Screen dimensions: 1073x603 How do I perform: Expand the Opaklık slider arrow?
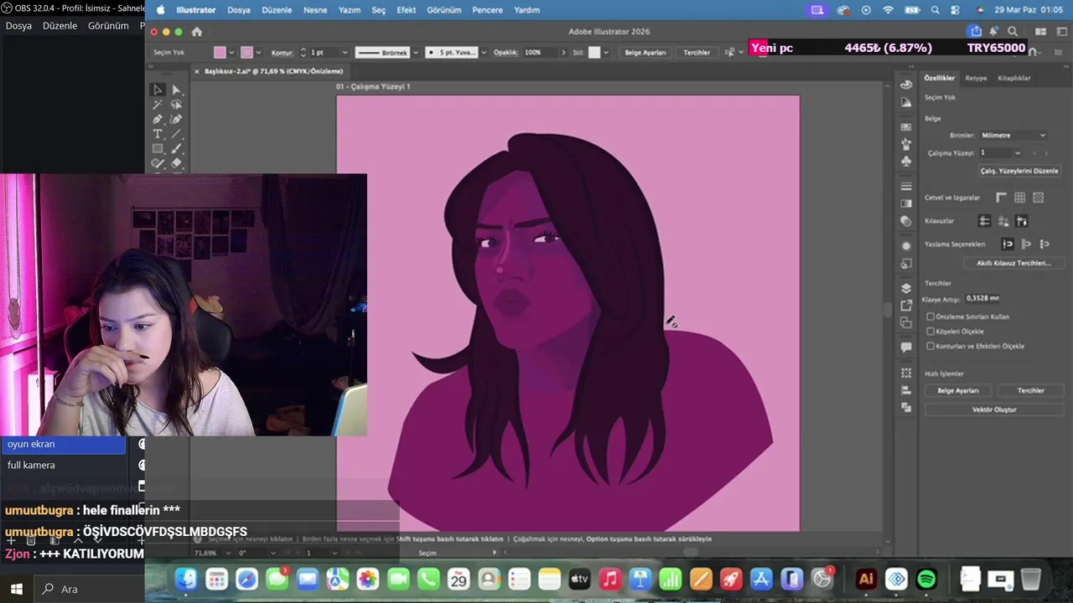(563, 53)
